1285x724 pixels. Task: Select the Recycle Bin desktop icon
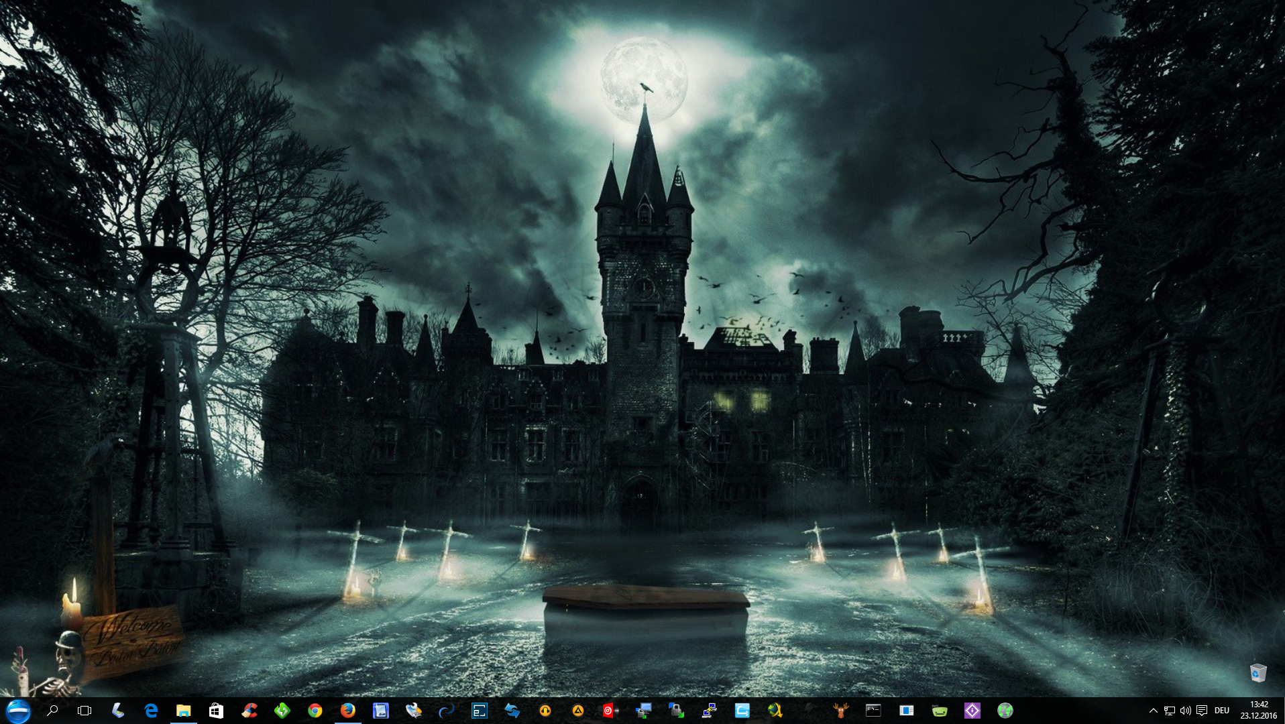click(1258, 672)
